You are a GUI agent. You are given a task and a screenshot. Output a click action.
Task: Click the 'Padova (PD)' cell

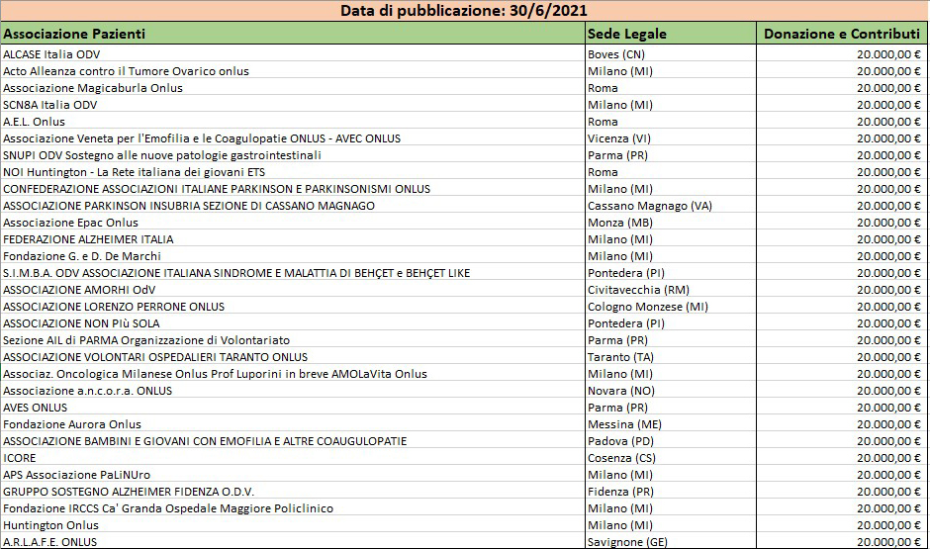point(671,441)
